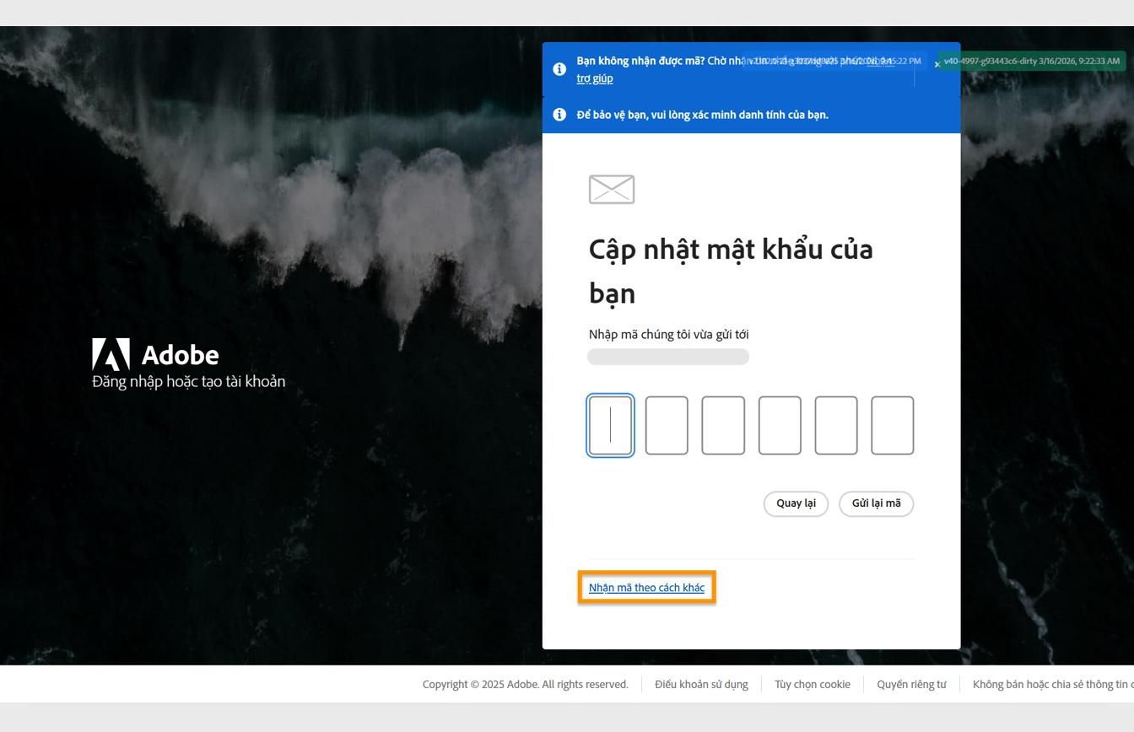1134x732 pixels.
Task: Click the first verification code box
Action: pyautogui.click(x=610, y=425)
